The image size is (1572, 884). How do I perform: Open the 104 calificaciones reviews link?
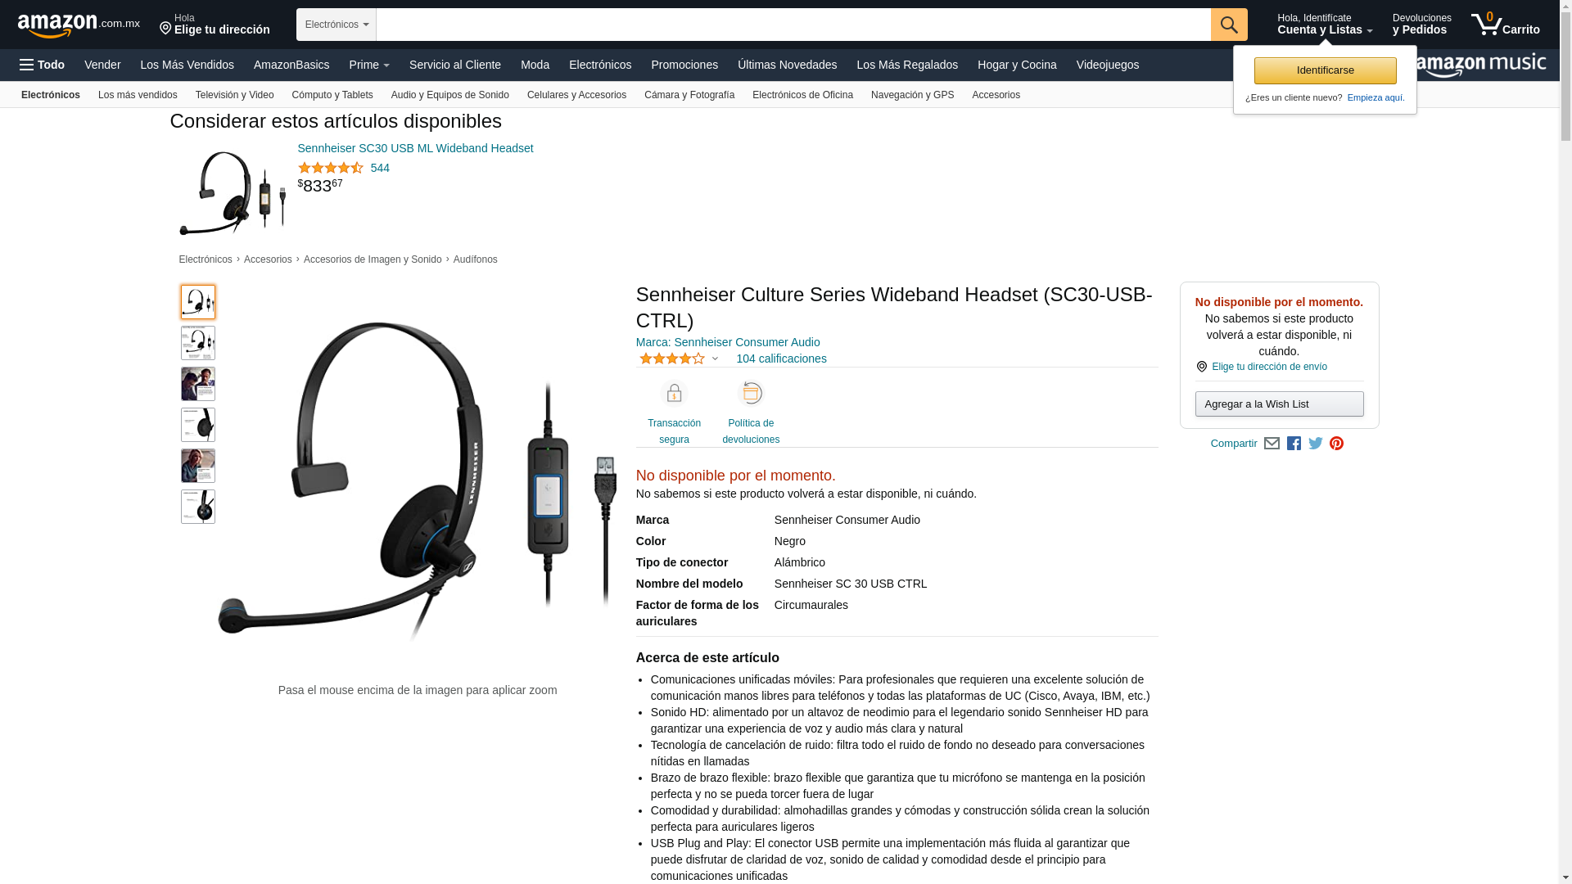[x=781, y=359]
